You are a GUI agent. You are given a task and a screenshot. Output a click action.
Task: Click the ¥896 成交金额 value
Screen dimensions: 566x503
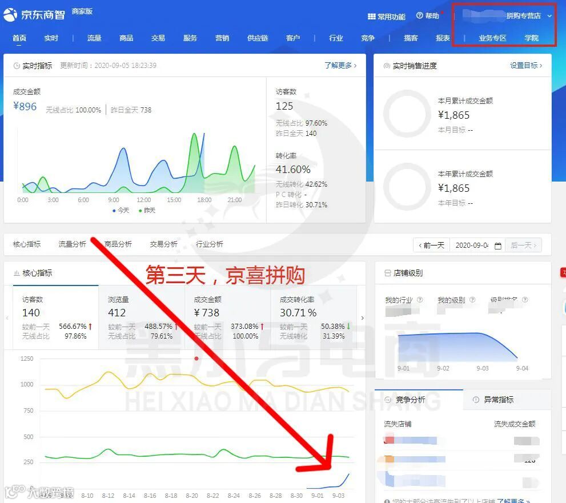point(25,106)
